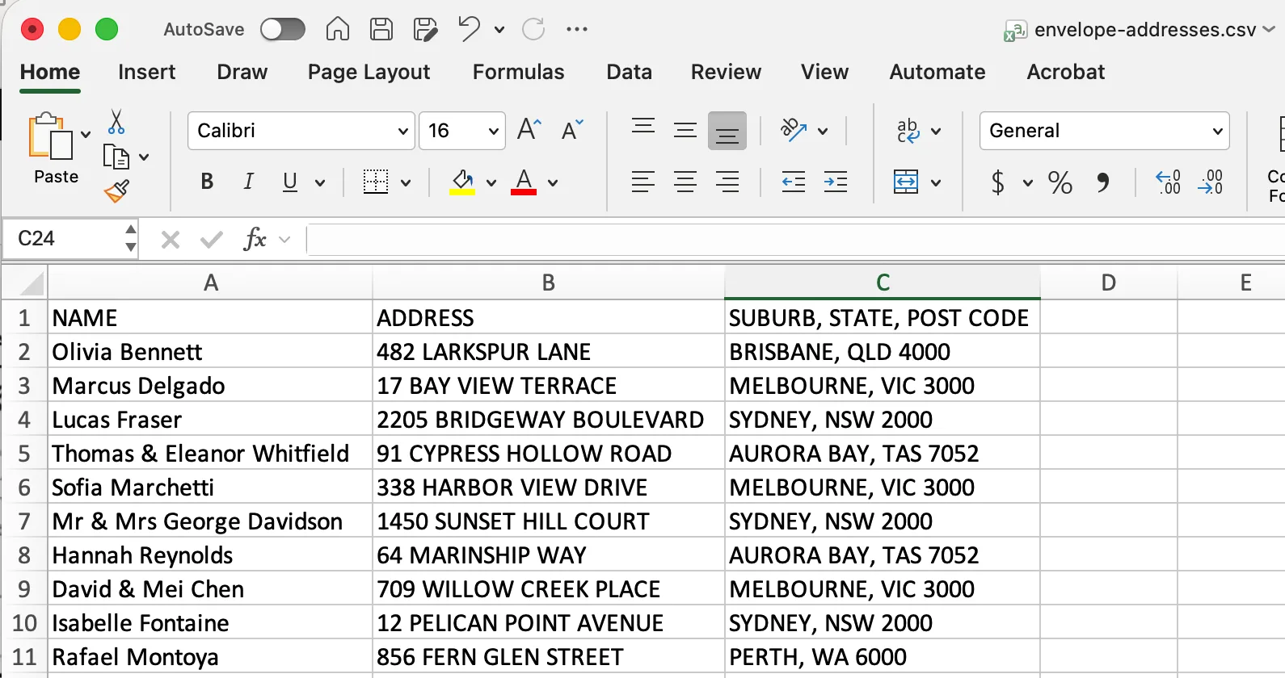Viewport: 1285px width, 678px height.
Task: Decrease decimal places
Action: [1211, 182]
